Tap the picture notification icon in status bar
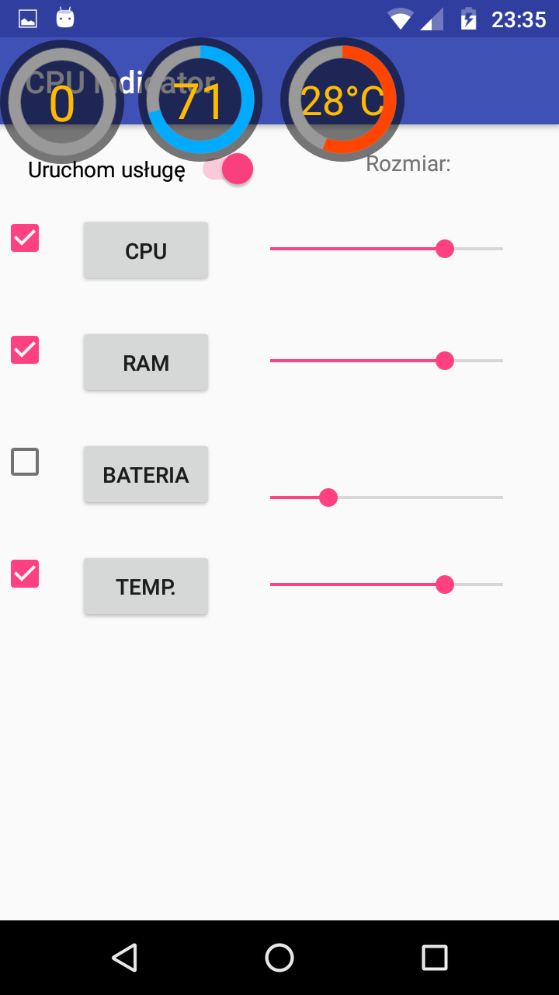Screen dimensions: 559x995 tap(28, 19)
